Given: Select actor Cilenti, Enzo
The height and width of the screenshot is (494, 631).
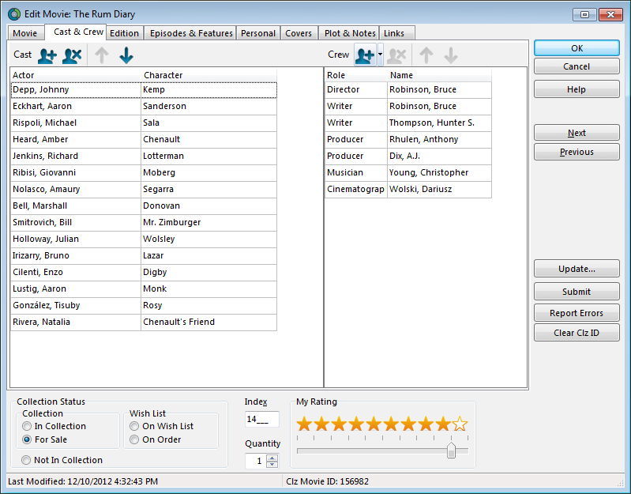Looking at the screenshot, I should 76,272.
